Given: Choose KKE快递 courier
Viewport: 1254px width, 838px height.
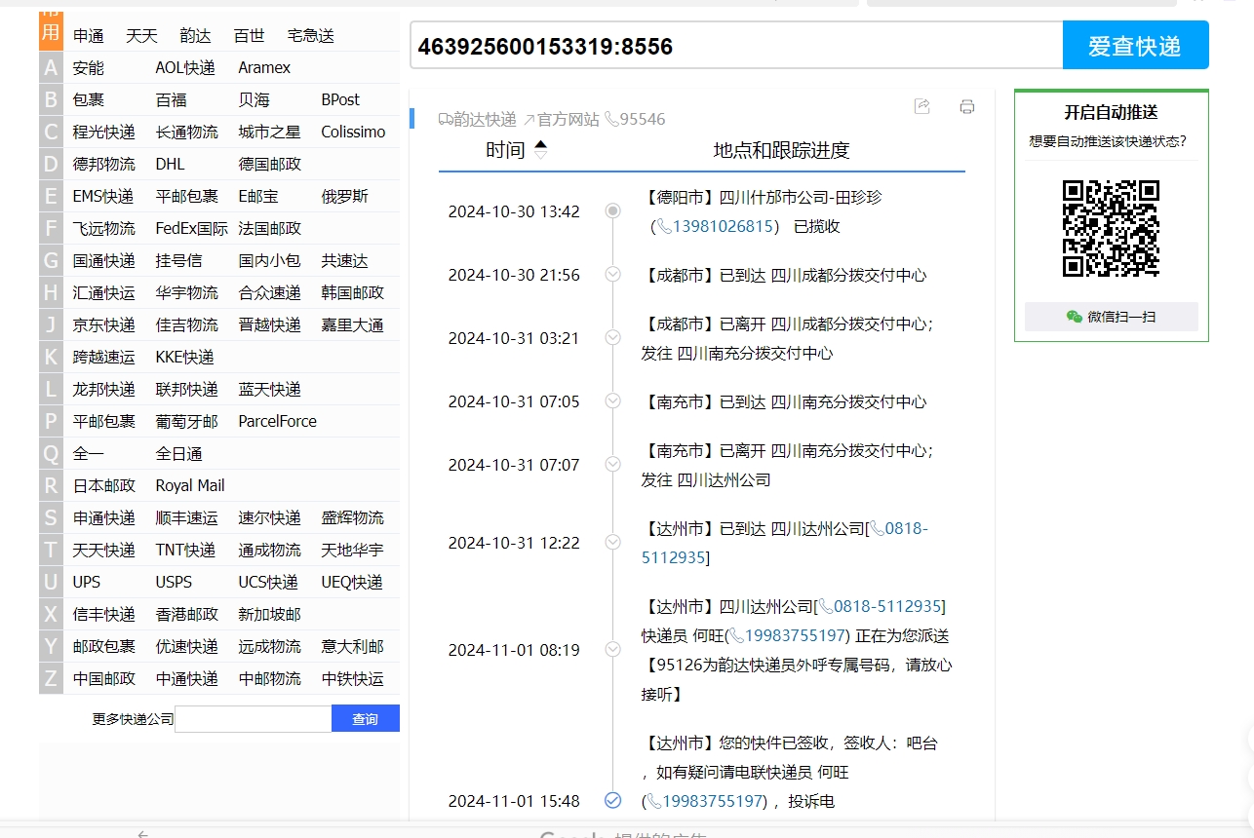Looking at the screenshot, I should [184, 357].
